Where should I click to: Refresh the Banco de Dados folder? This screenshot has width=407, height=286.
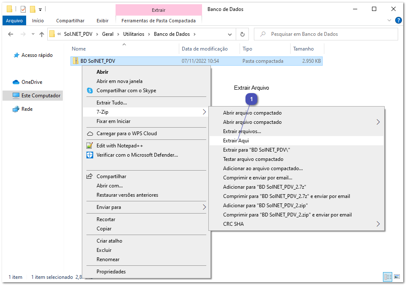coord(243,35)
